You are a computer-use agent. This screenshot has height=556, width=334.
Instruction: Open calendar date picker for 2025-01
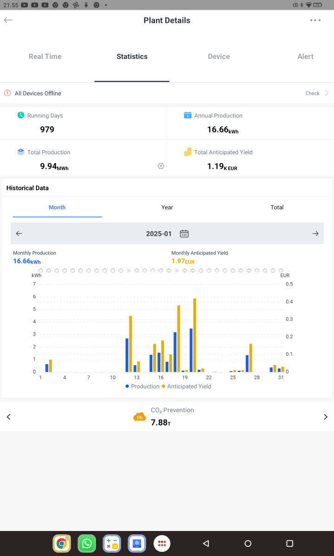point(184,234)
